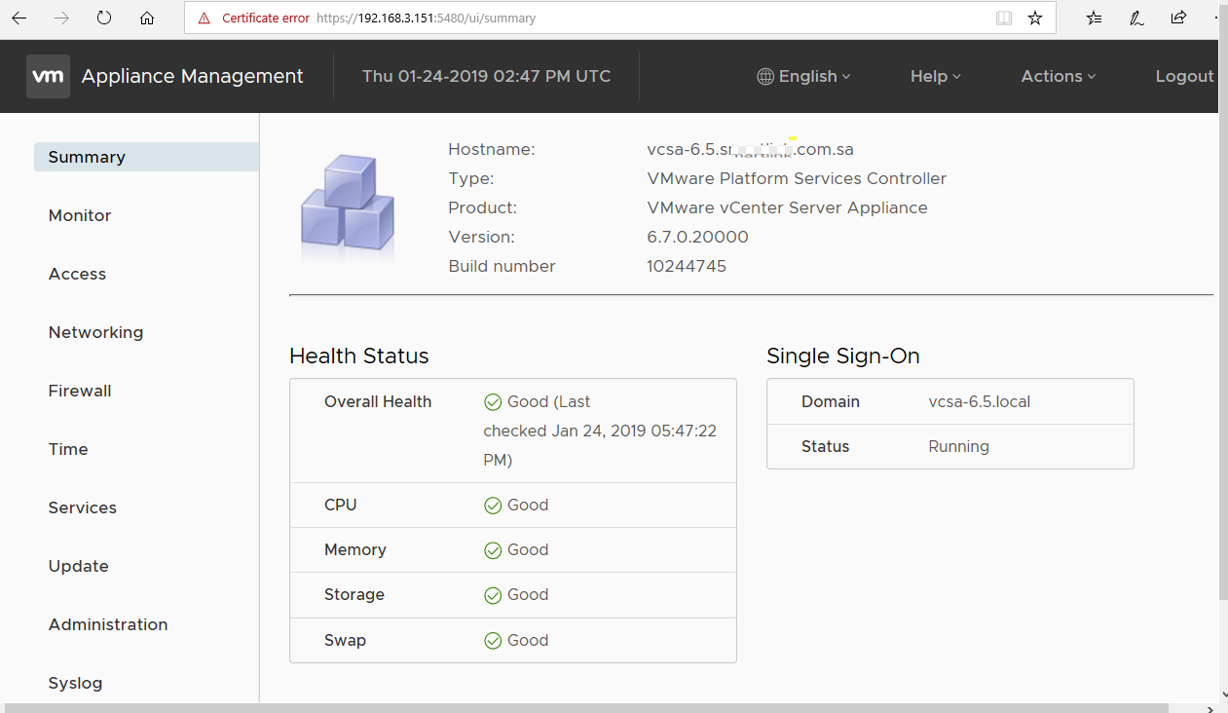Click the Swap good status check icon
This screenshot has height=713, width=1228.
tap(493, 640)
